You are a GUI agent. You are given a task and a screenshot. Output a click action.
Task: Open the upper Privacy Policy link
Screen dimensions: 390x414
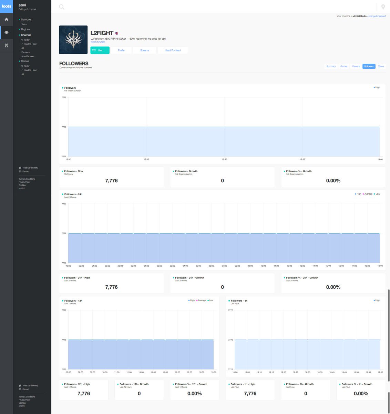coord(24,182)
